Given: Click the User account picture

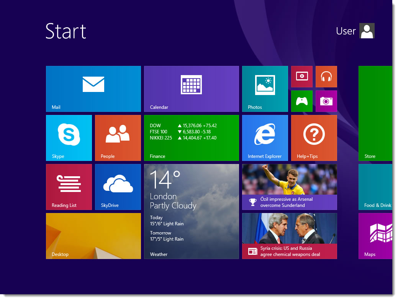Looking at the screenshot, I should pyautogui.click(x=367, y=31).
